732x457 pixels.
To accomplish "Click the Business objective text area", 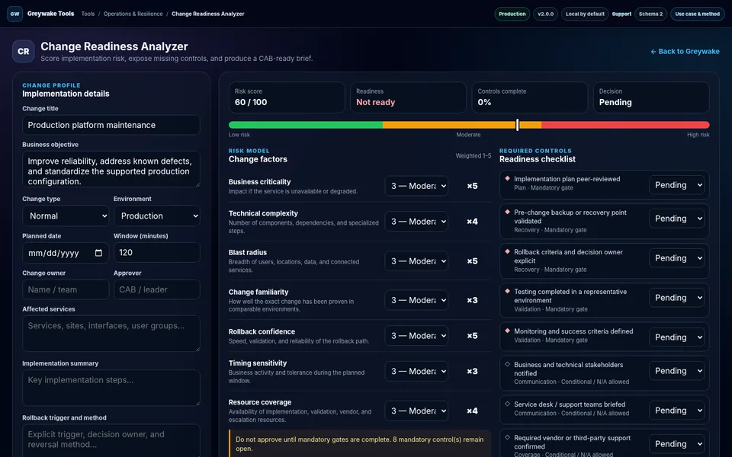I will (111, 169).
